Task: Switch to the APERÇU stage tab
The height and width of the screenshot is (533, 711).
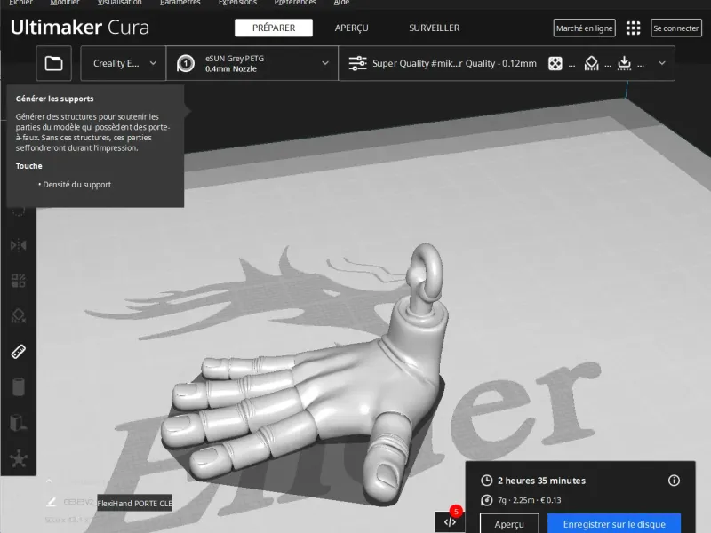Action: [351, 28]
